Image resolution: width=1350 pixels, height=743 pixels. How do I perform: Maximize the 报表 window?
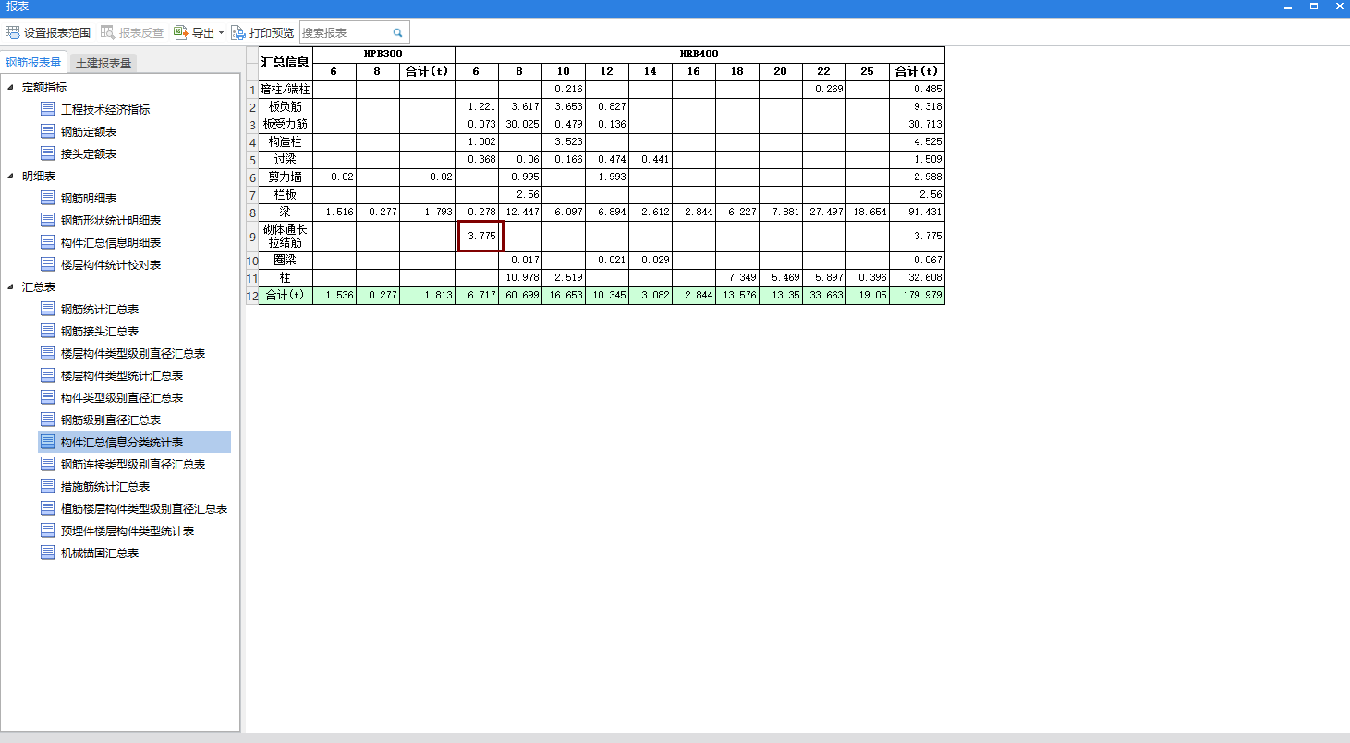(1313, 6)
